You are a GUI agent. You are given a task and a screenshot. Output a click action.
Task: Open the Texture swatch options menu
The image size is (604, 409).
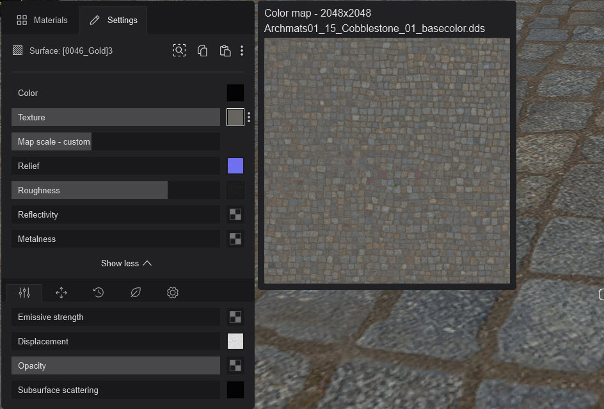[x=249, y=117]
